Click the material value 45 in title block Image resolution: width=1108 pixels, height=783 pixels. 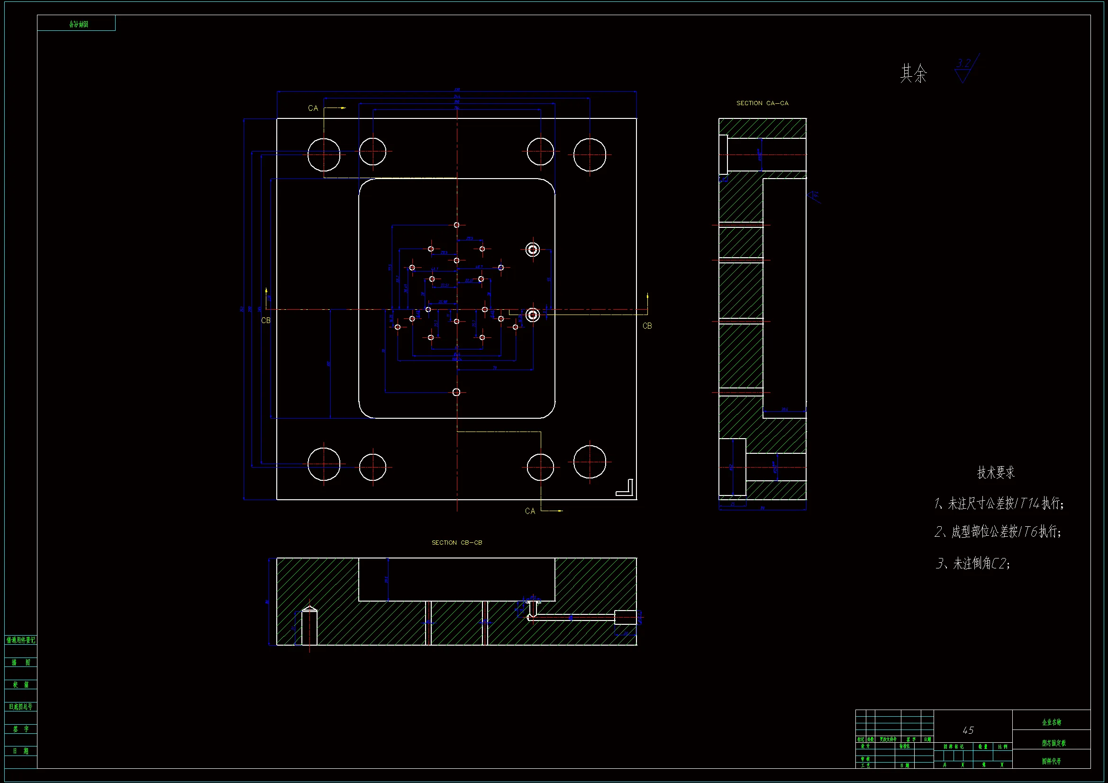click(x=968, y=730)
